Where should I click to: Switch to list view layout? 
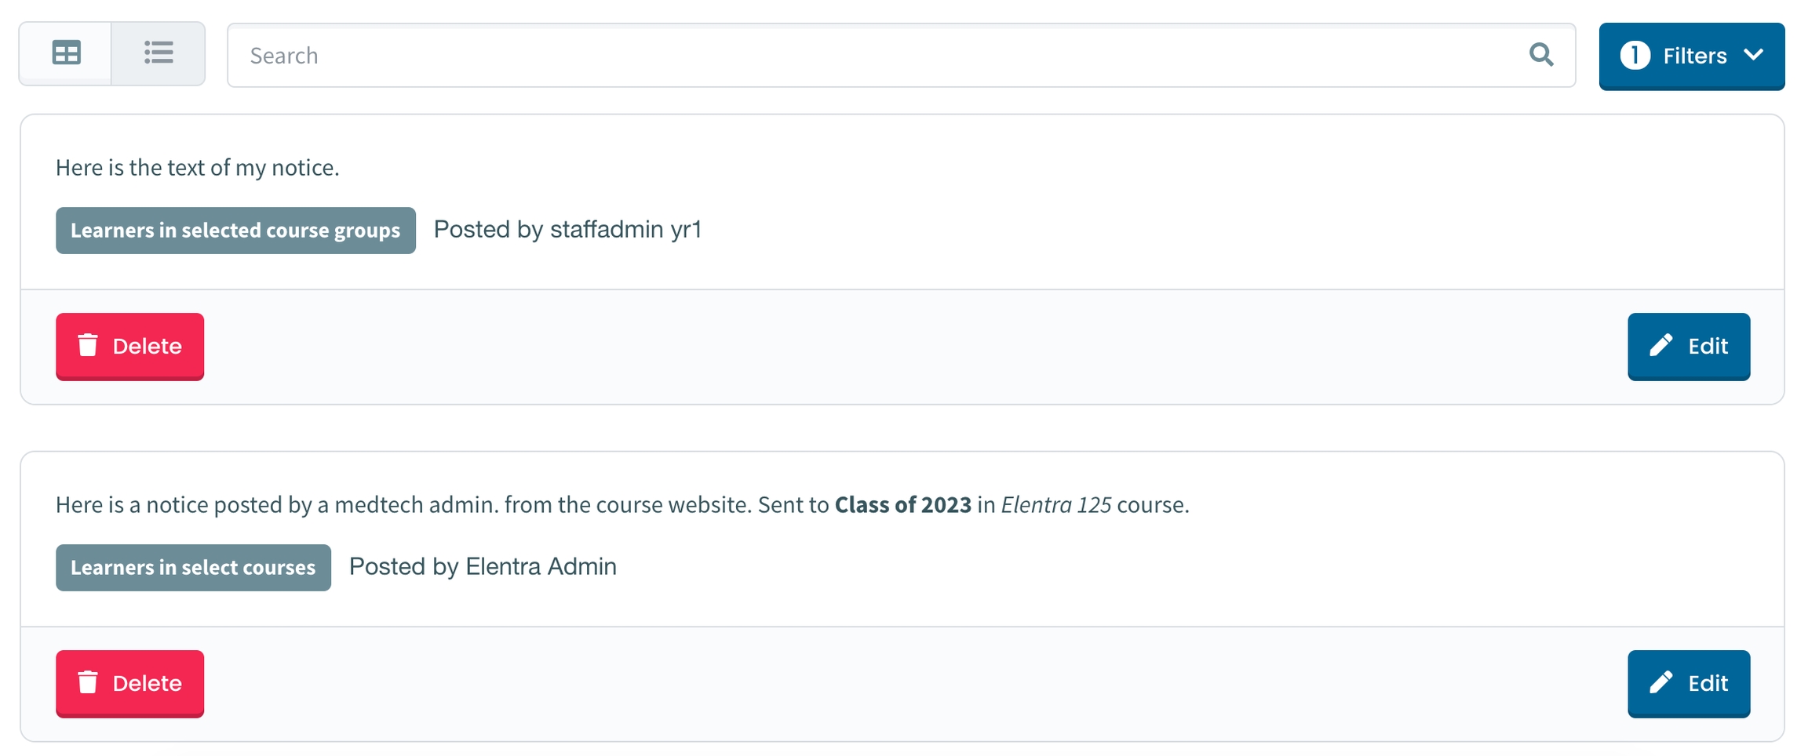click(159, 53)
